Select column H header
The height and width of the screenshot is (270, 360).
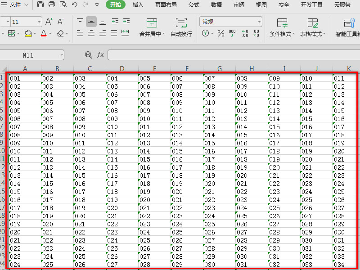[x=252, y=69]
